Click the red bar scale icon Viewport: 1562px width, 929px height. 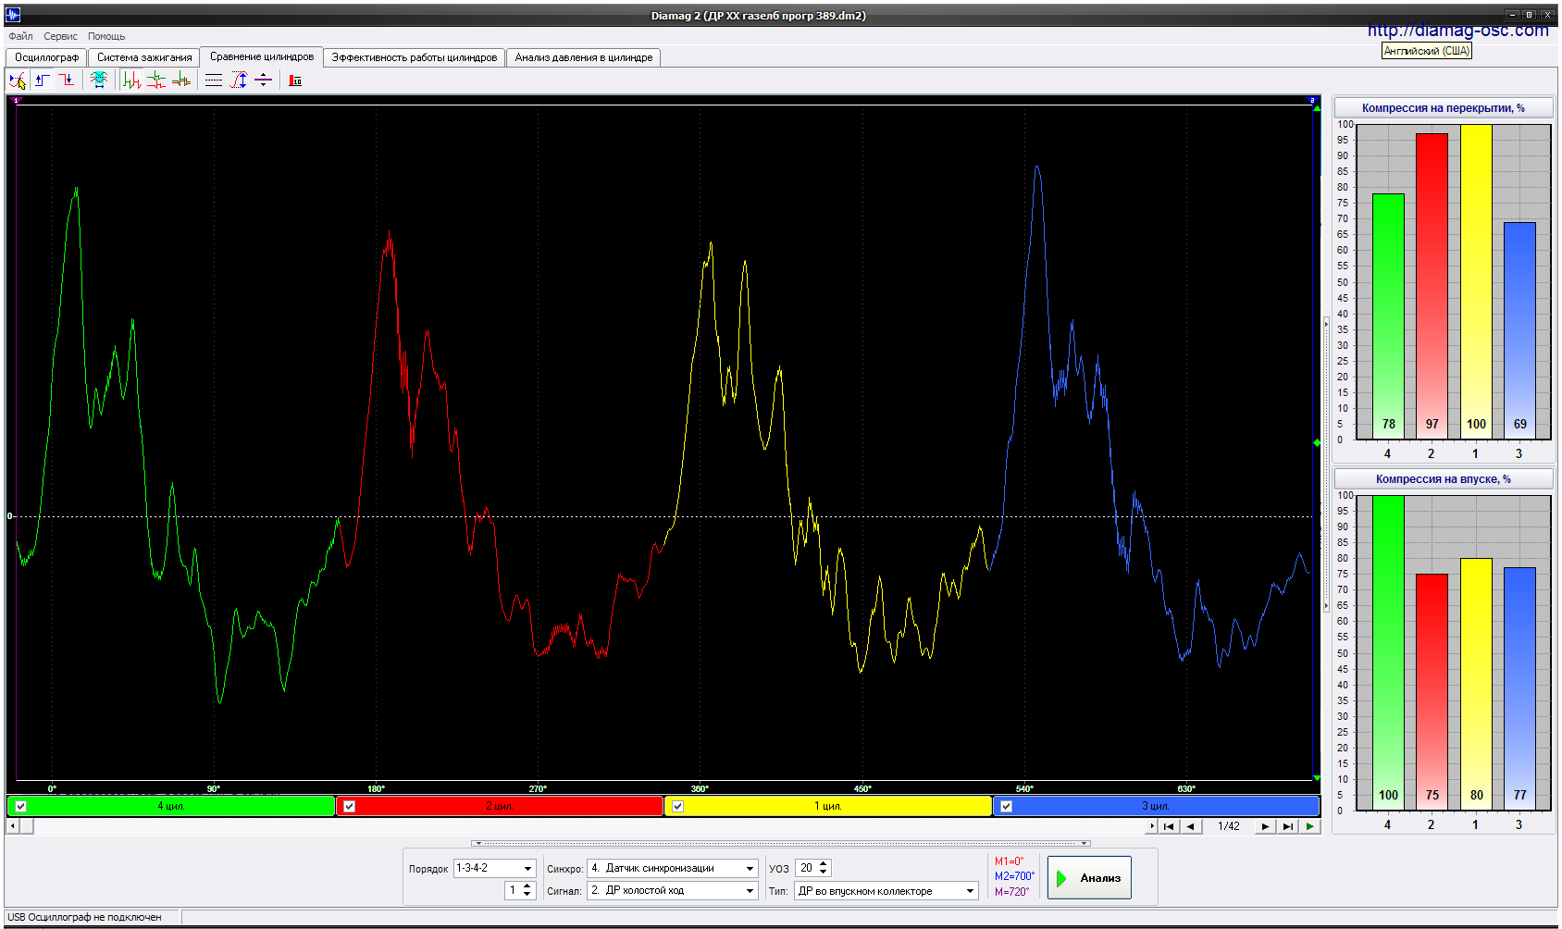coord(295,81)
